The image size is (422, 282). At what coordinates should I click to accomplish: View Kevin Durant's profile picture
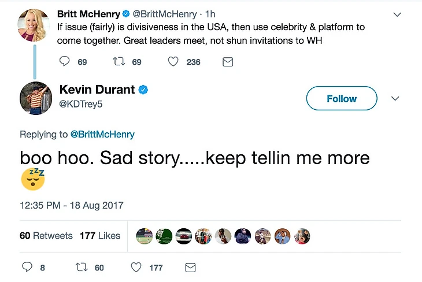click(35, 98)
